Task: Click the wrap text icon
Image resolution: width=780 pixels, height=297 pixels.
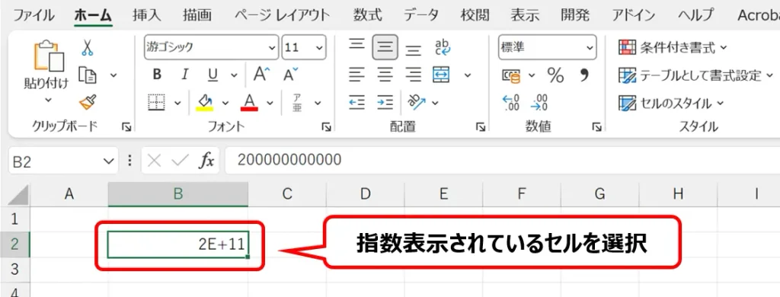Action: pos(443,46)
